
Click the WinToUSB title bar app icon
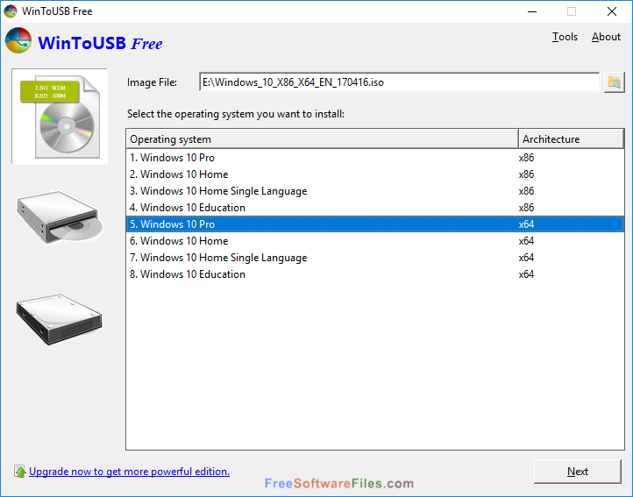pyautogui.click(x=11, y=11)
